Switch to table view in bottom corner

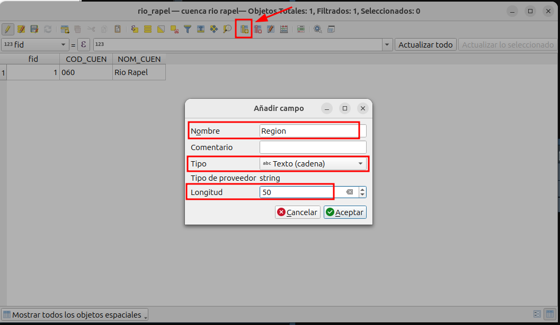(550, 314)
